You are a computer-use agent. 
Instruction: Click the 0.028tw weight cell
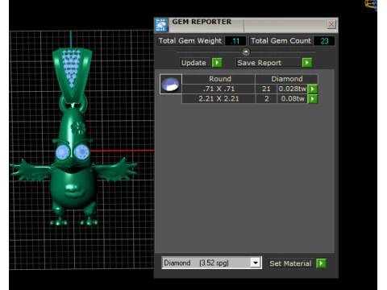coord(292,89)
